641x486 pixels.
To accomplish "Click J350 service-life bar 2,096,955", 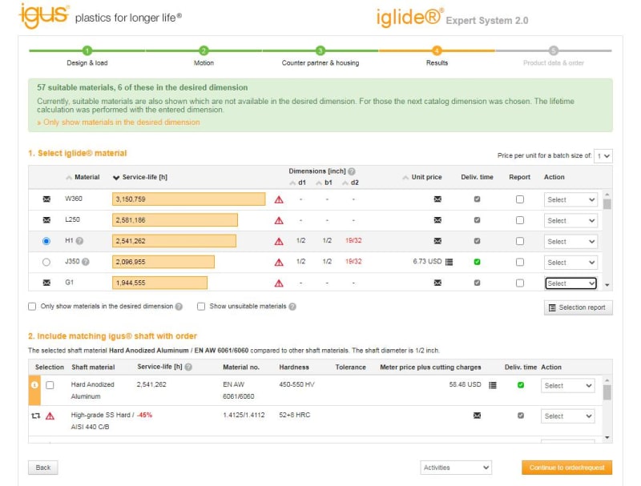I will click(x=163, y=262).
